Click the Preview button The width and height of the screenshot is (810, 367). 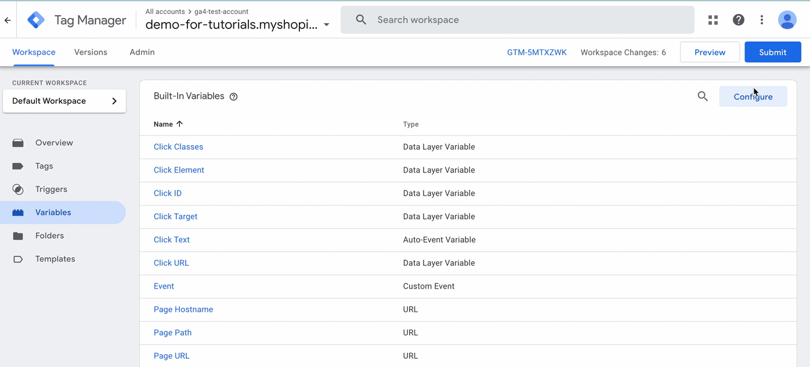710,52
